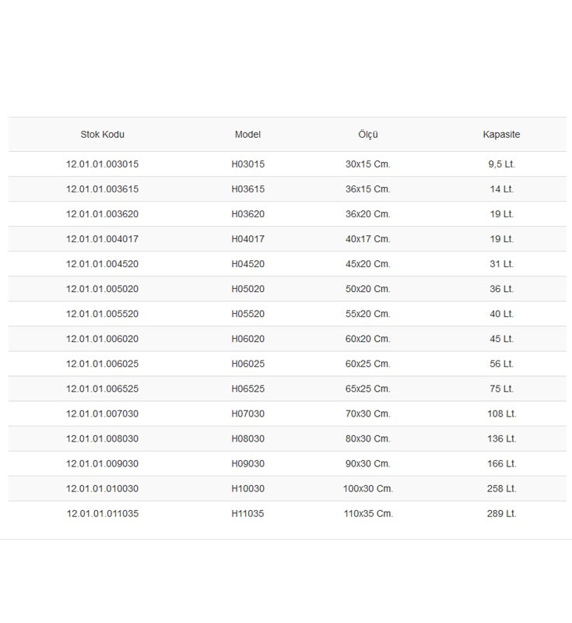
Task: Select stock code 12.01.01.009030
Action: 103,463
